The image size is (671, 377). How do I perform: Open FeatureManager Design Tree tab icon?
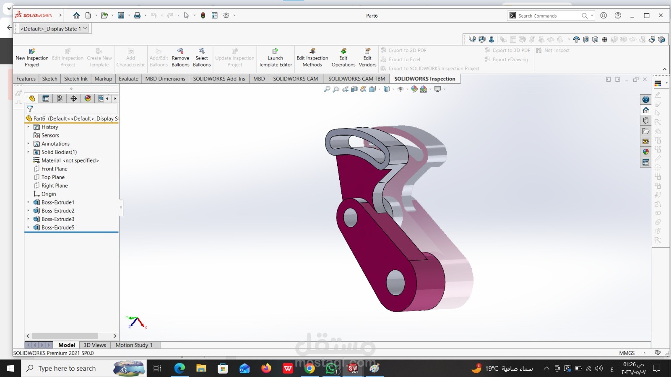[32, 98]
